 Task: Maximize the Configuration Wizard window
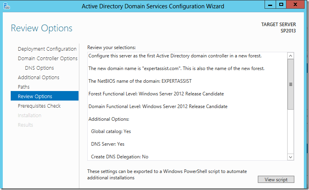click(281, 5)
